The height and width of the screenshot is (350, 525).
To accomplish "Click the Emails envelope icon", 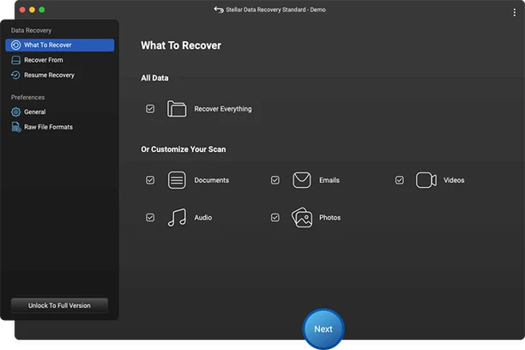I will pyautogui.click(x=301, y=180).
